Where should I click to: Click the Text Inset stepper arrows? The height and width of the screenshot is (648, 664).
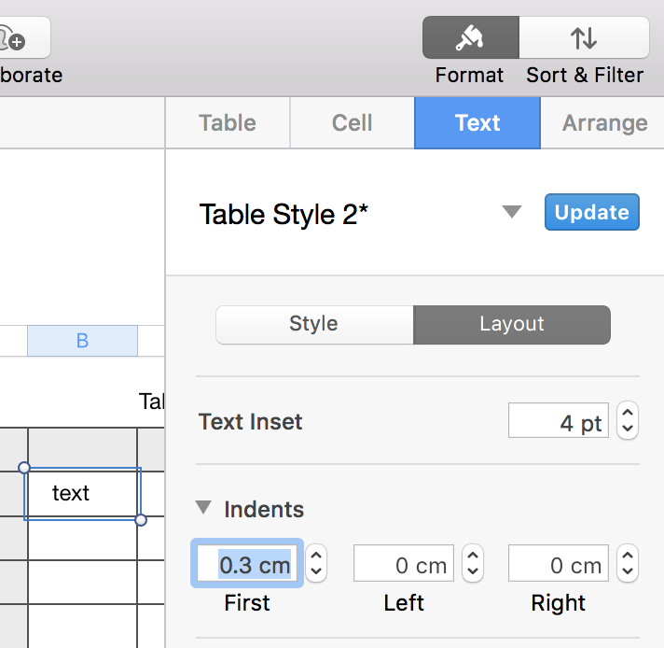pos(628,422)
